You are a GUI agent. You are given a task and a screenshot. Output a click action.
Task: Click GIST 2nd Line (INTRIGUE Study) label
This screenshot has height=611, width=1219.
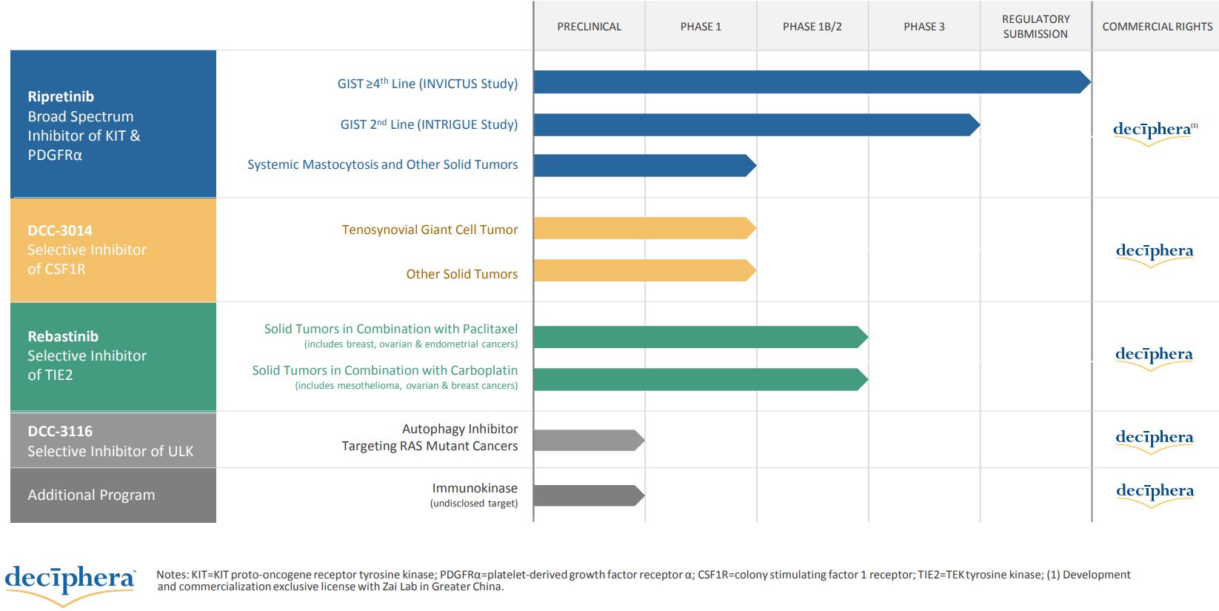click(429, 124)
